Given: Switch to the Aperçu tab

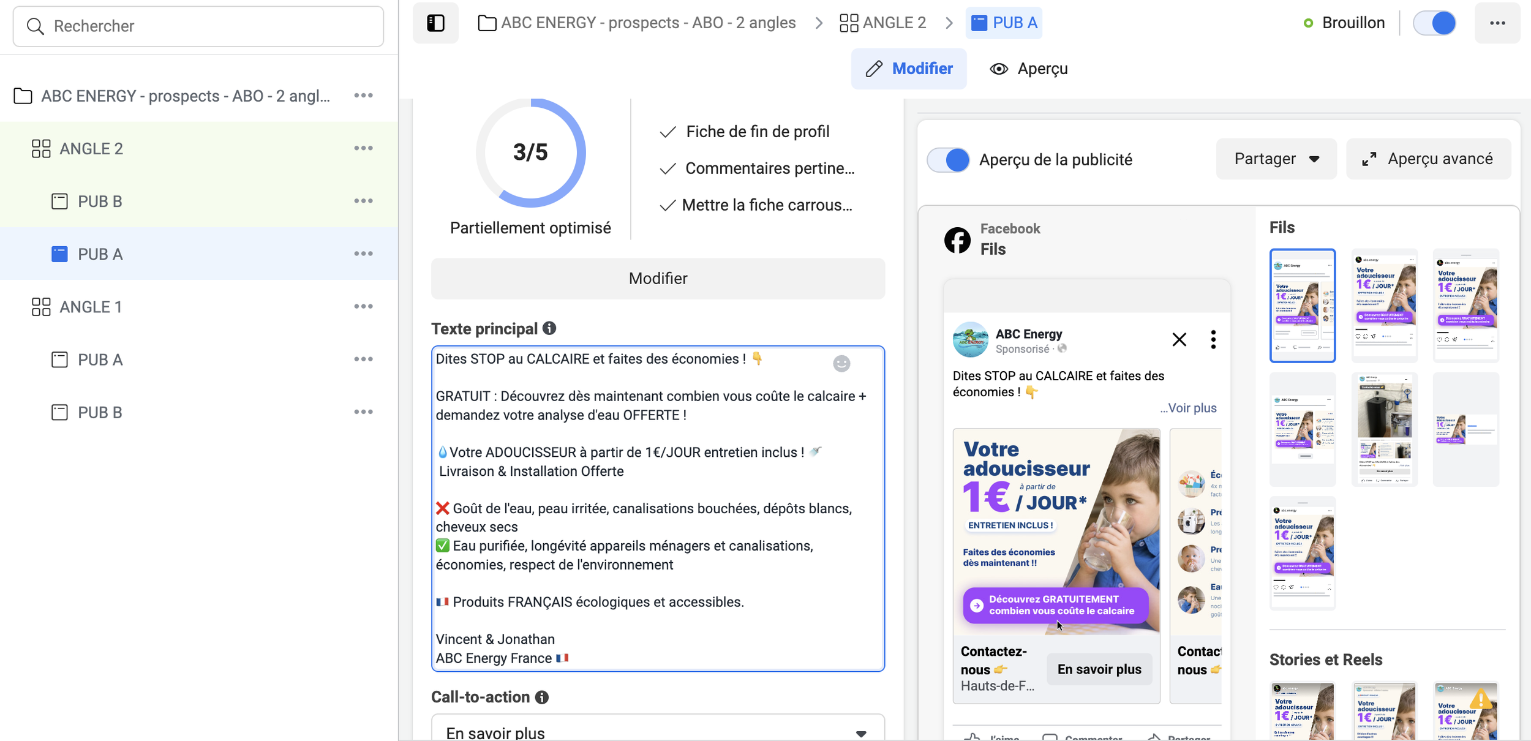Looking at the screenshot, I should pos(1029,69).
